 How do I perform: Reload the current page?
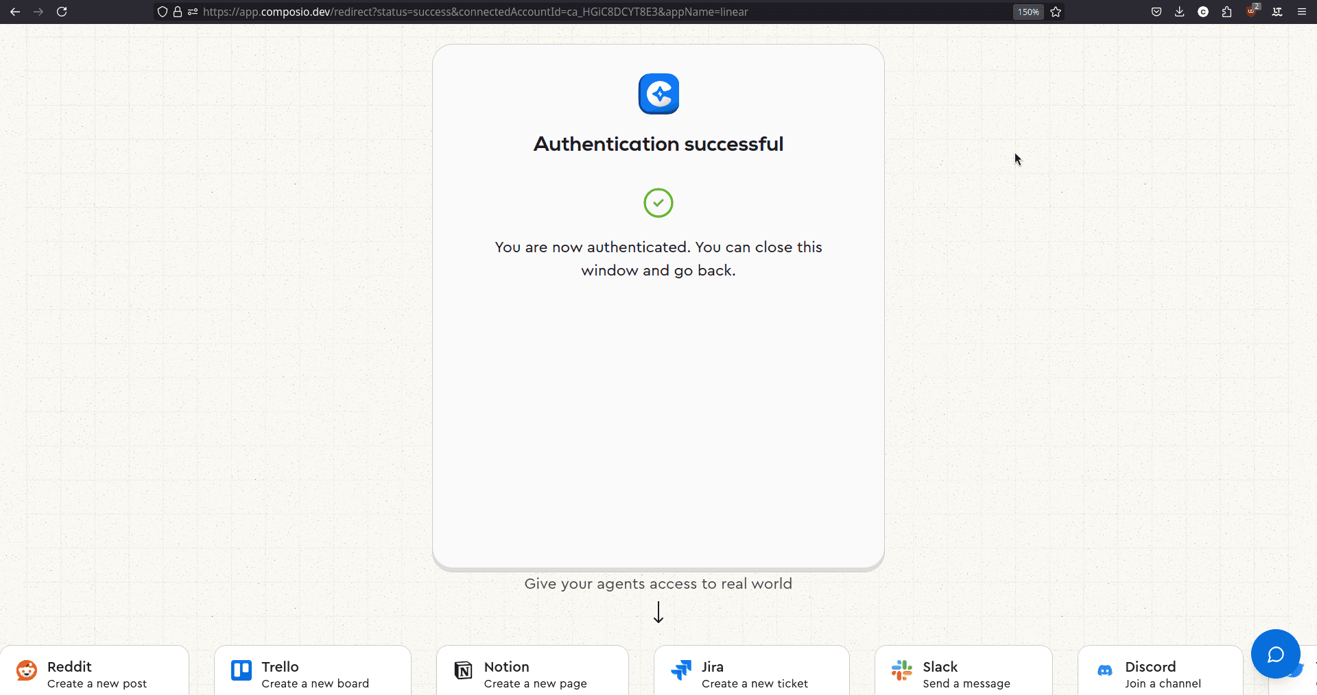62,12
